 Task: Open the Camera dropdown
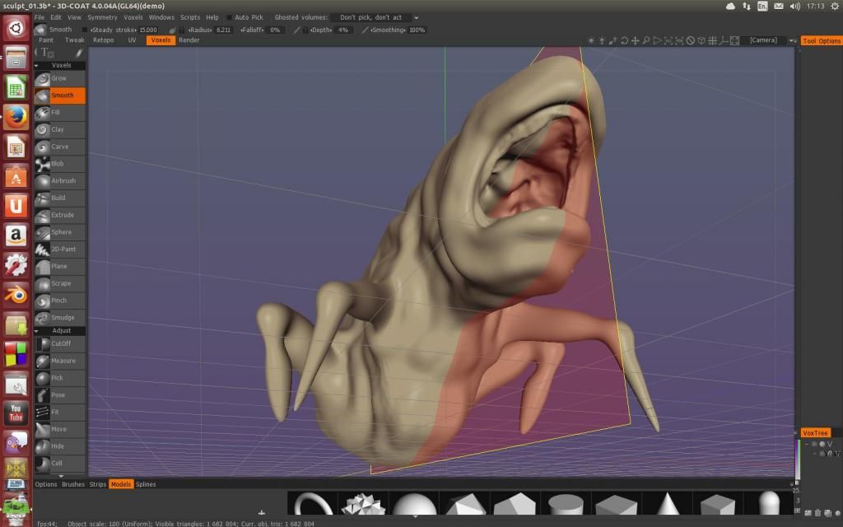pyautogui.click(x=768, y=40)
